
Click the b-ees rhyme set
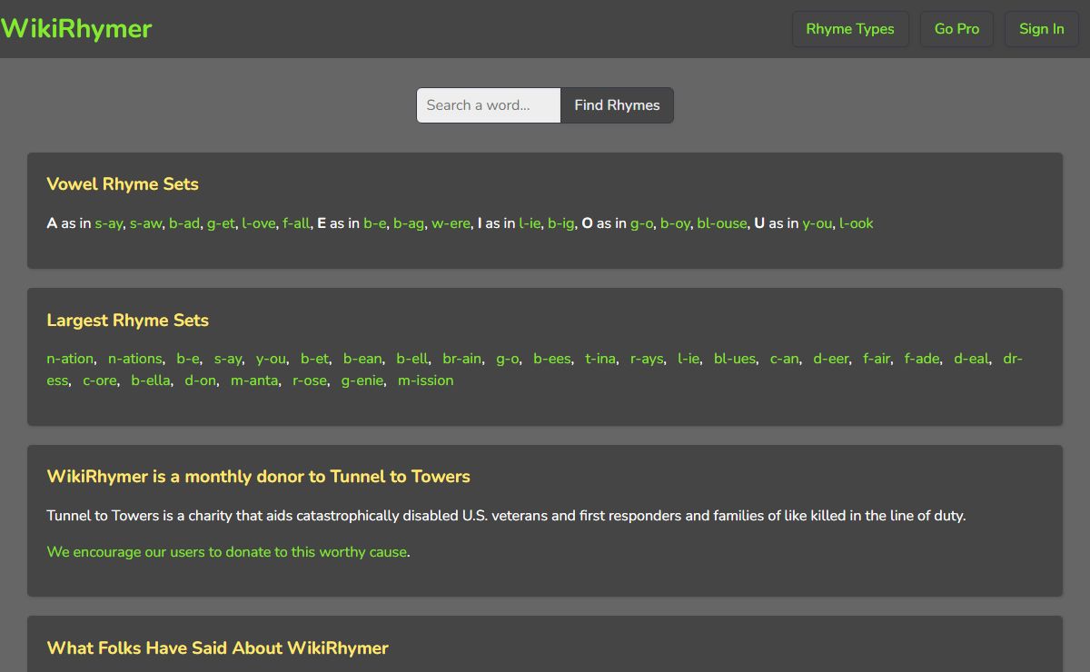[552, 359]
